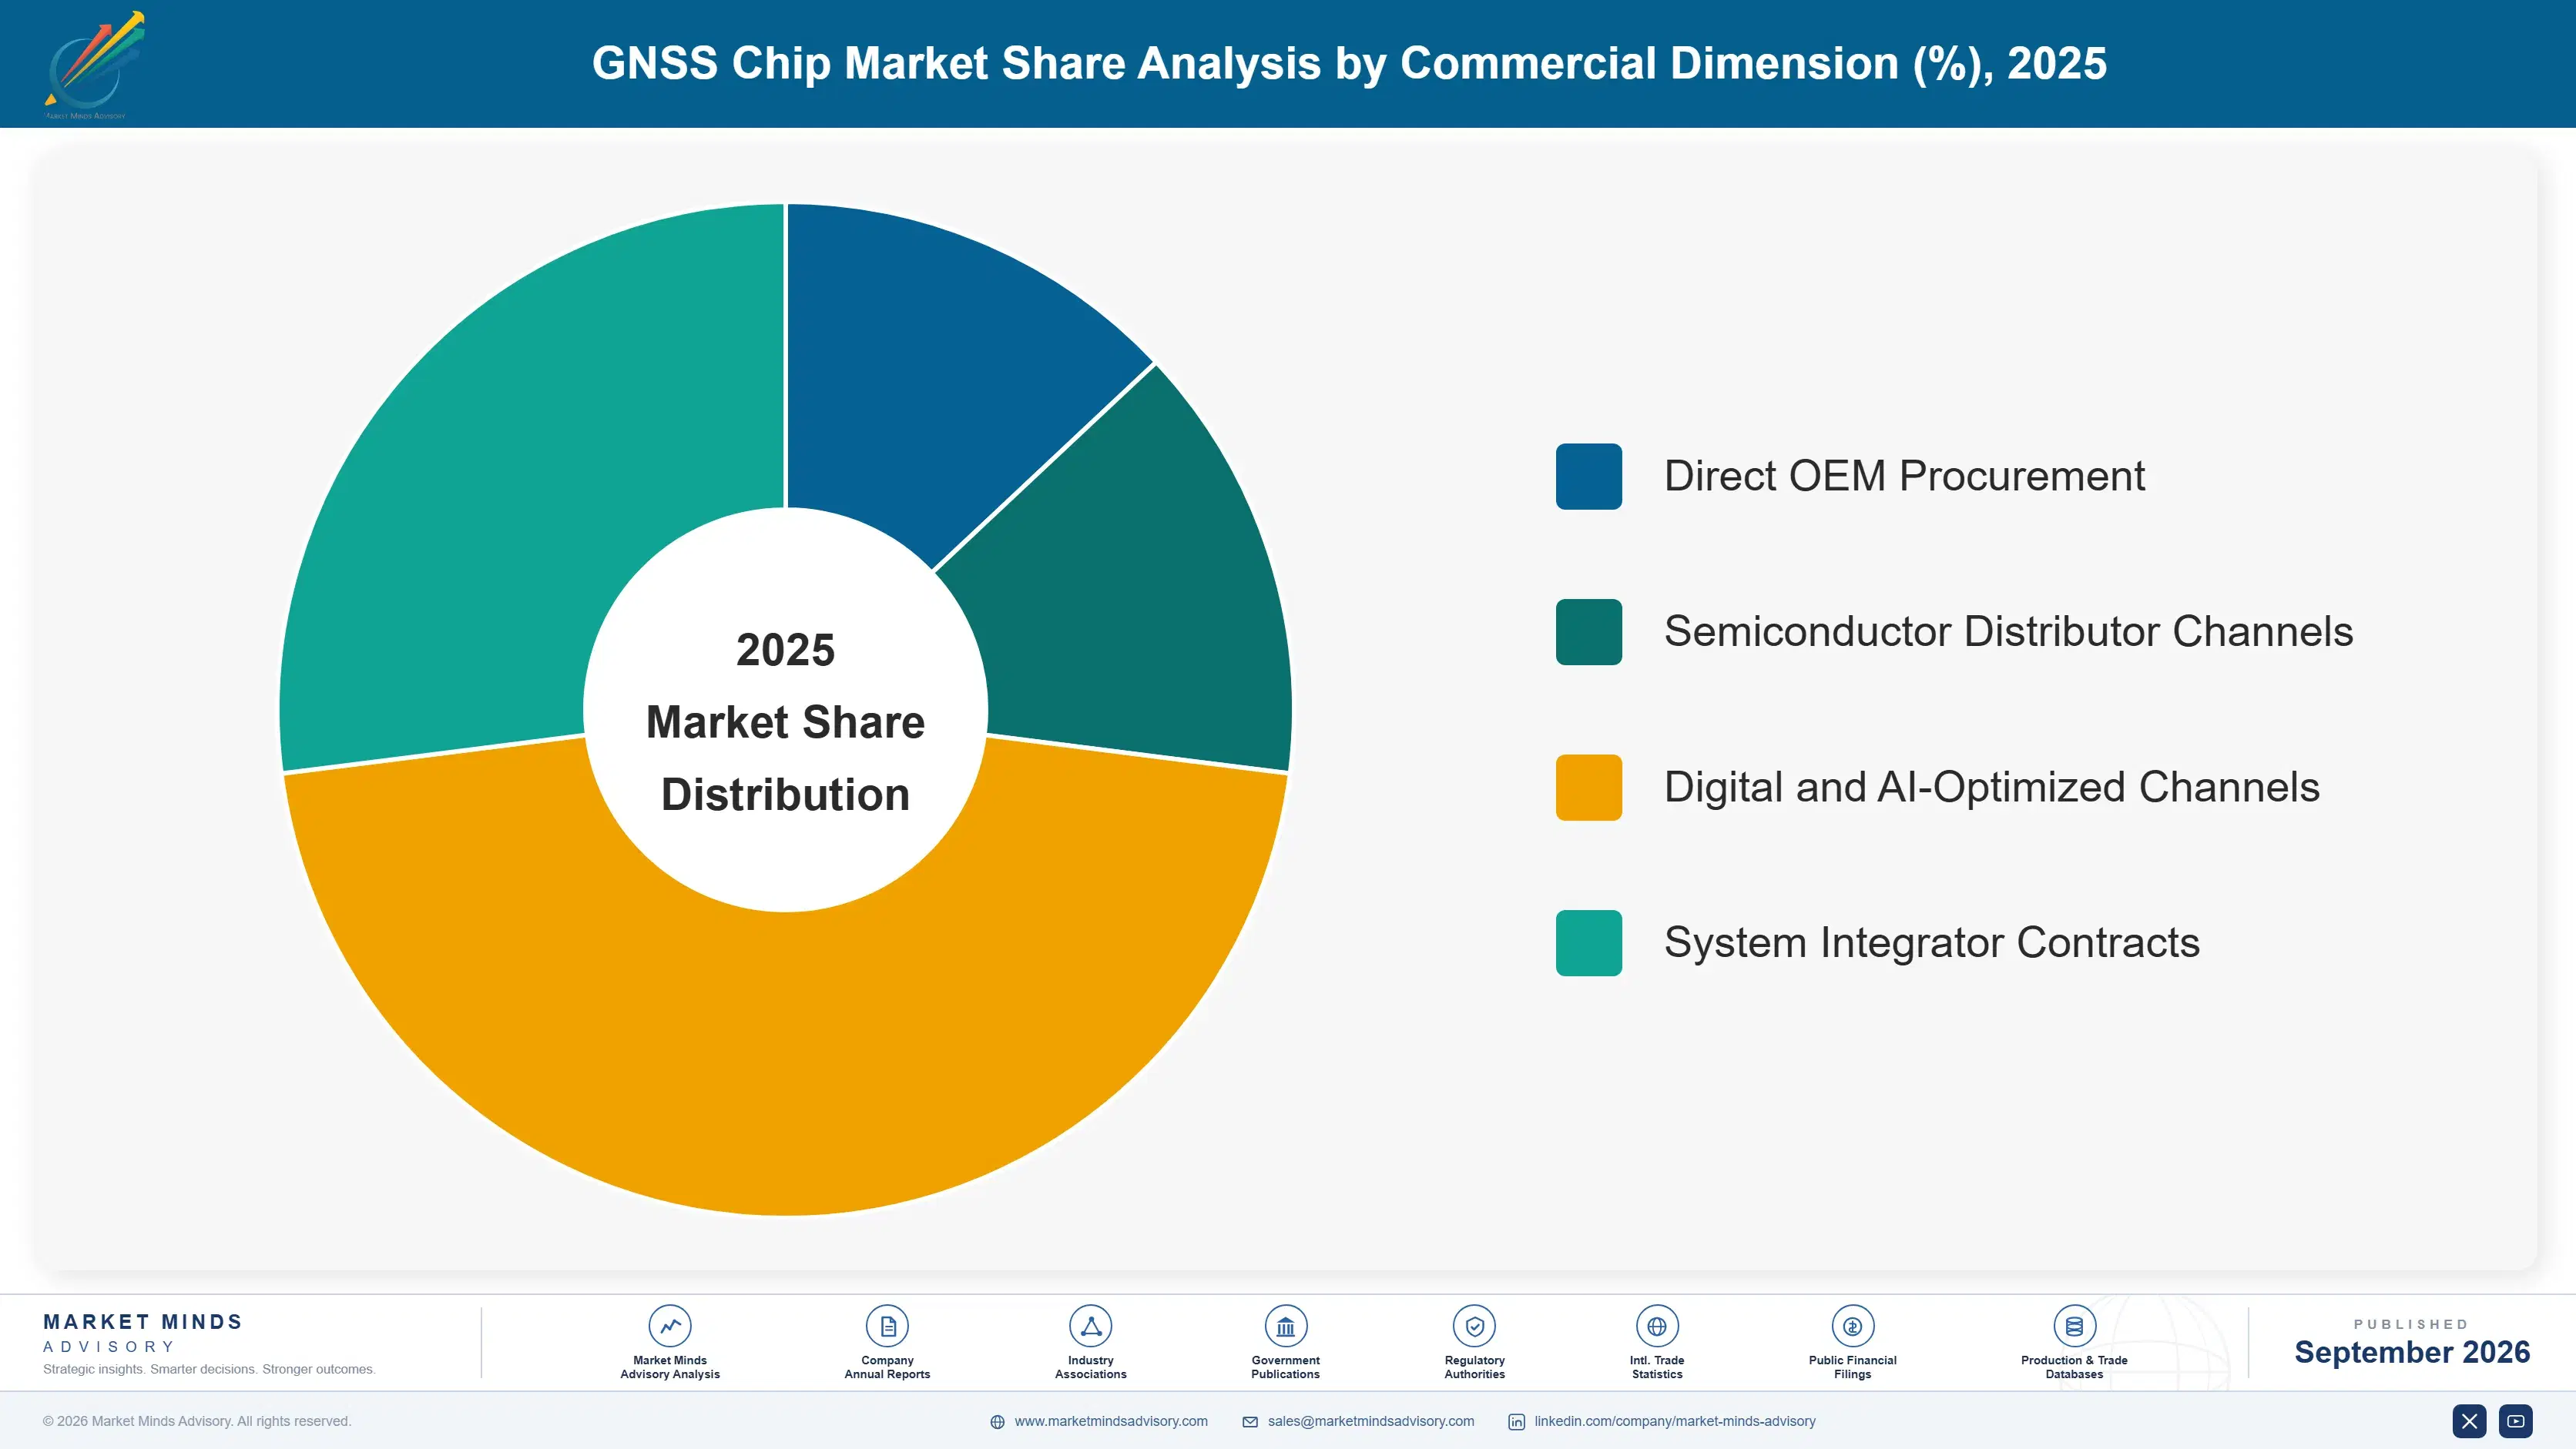Click the Direct OEM Procurement blue swatch
The height and width of the screenshot is (1449, 2576).
coord(1588,477)
